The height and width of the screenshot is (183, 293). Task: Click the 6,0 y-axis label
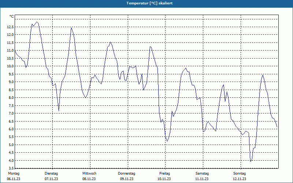(x=11, y=129)
